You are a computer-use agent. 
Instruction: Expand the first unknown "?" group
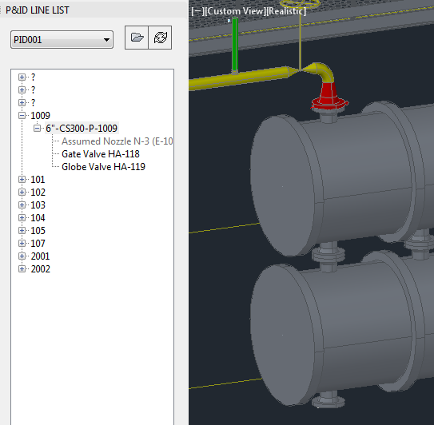tap(22, 77)
